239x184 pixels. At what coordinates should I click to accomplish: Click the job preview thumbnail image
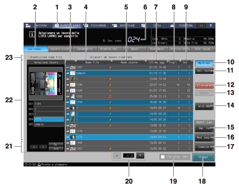click(x=46, y=84)
